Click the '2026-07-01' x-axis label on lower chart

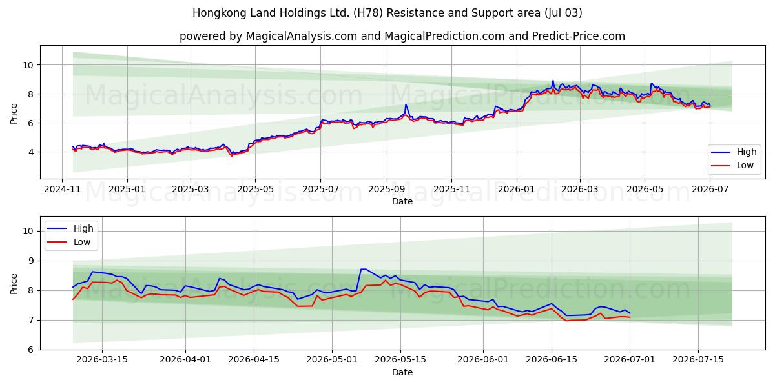[x=630, y=361]
